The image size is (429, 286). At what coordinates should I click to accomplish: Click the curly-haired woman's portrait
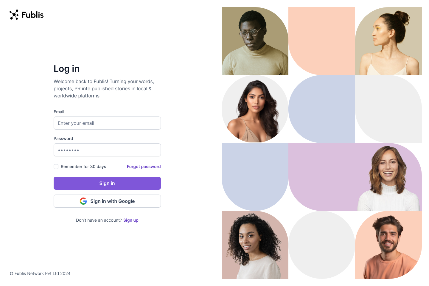[x=255, y=245]
